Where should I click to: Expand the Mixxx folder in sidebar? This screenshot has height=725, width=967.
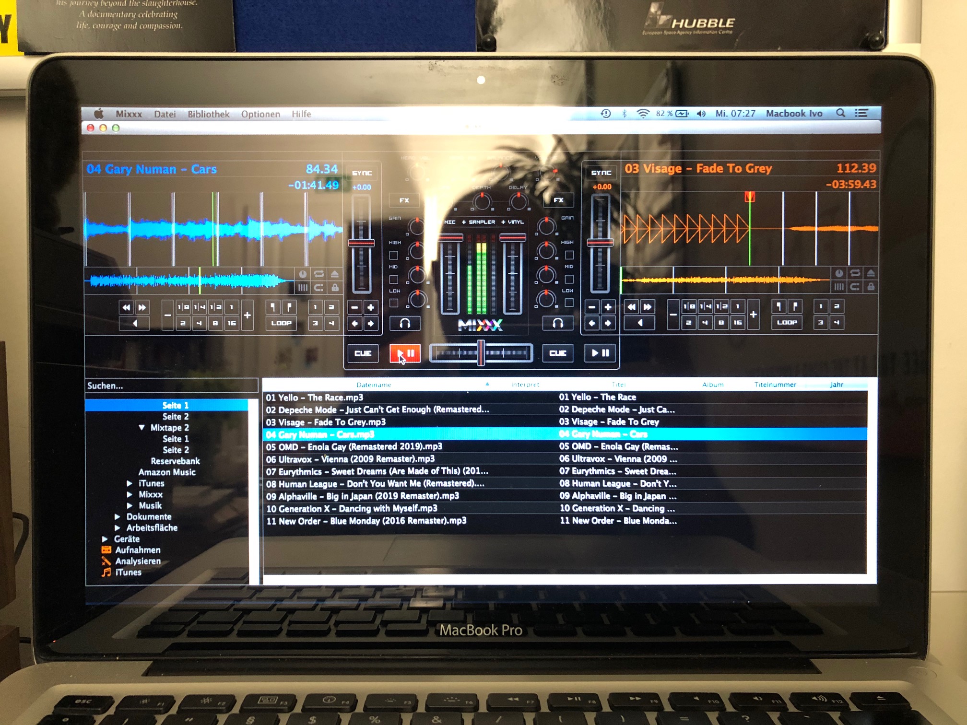pos(130,494)
